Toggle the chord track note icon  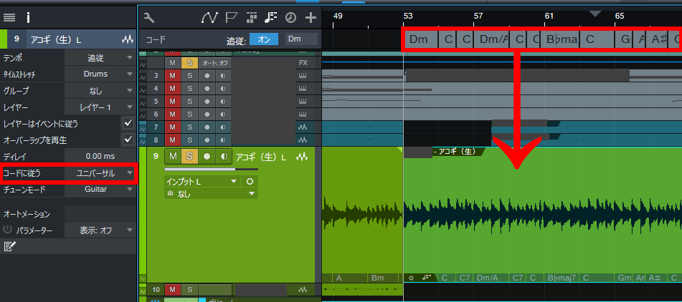click(271, 18)
